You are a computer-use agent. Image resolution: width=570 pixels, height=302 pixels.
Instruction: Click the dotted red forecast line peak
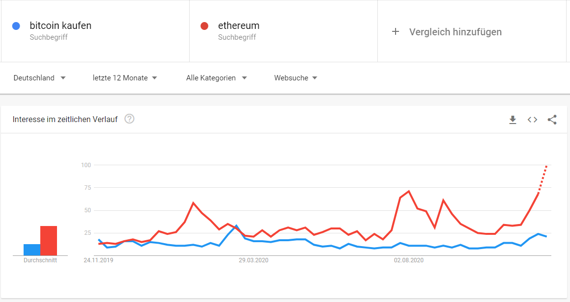(x=546, y=168)
